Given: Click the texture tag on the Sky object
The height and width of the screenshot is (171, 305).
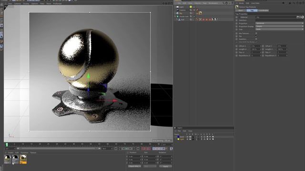Looking at the screenshot, I should click(200, 13).
